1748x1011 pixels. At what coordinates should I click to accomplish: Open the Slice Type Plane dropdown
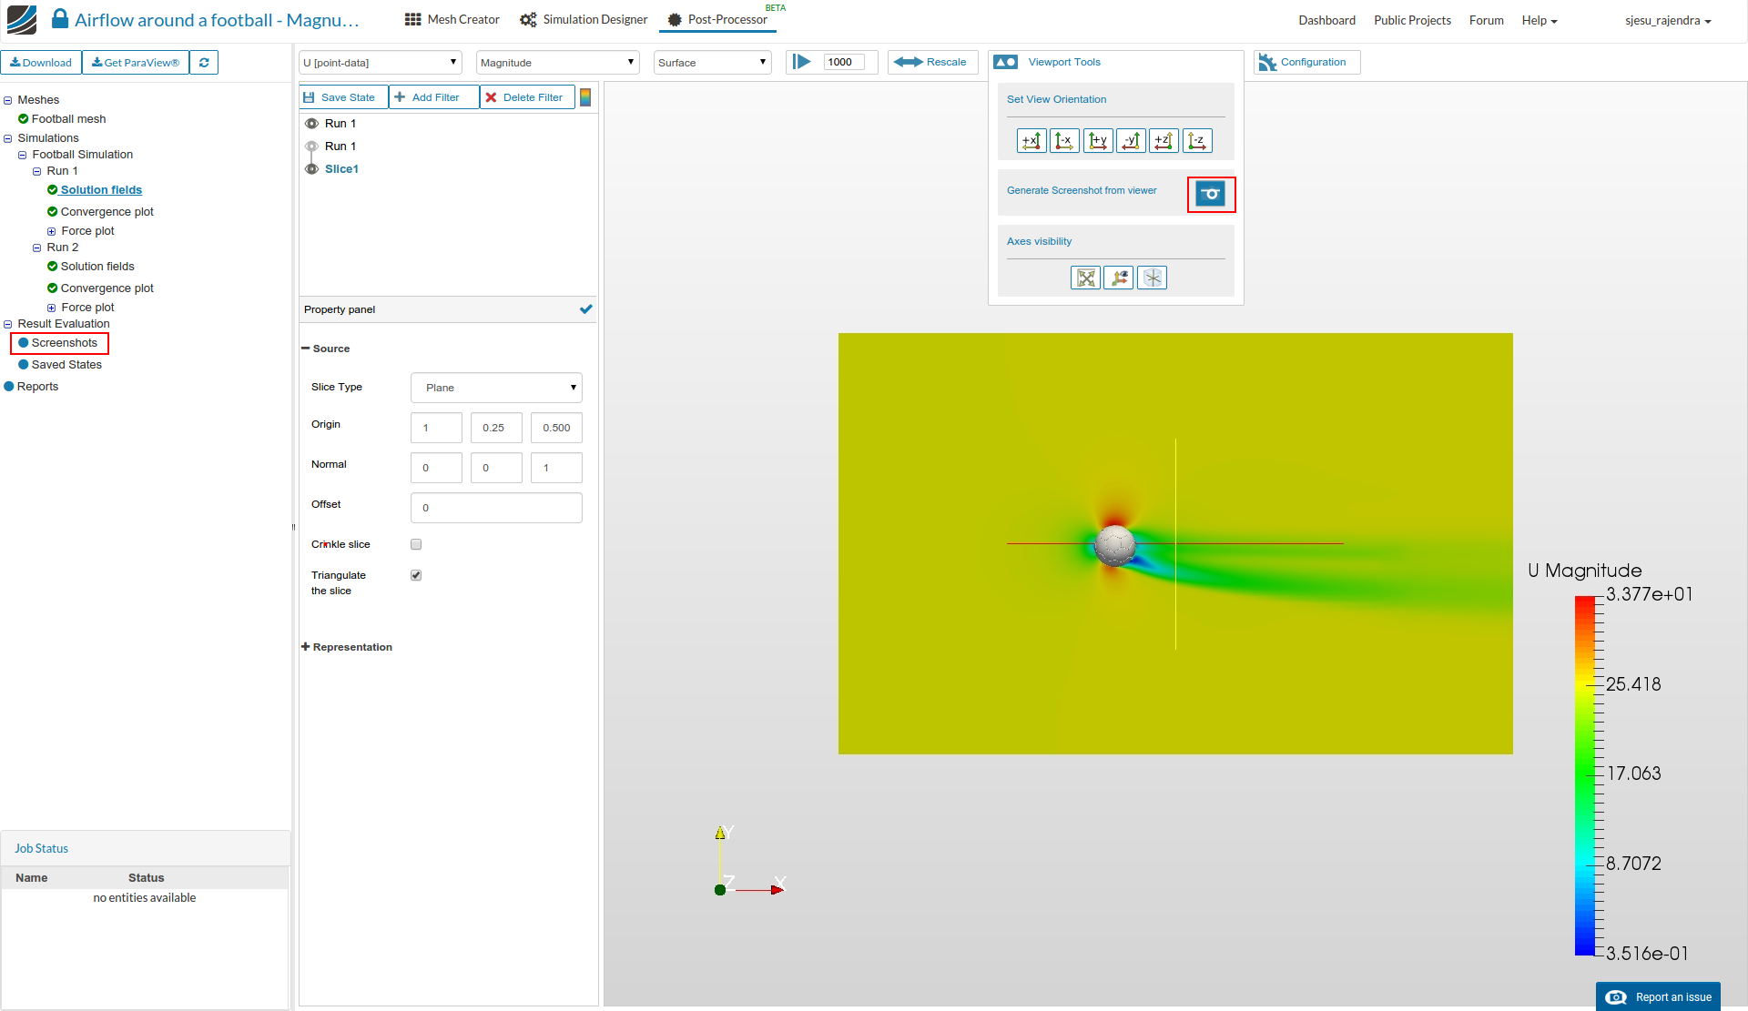coord(496,388)
